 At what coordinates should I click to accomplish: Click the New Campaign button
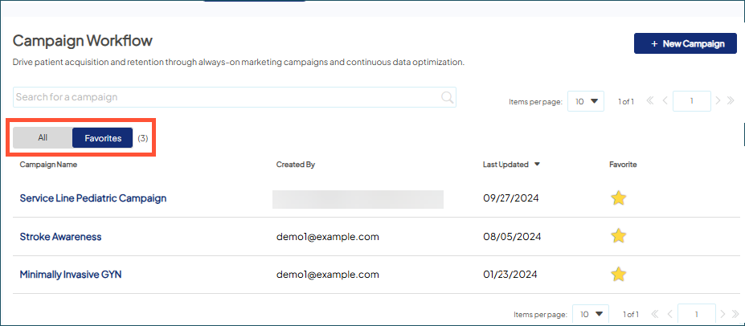pos(685,43)
